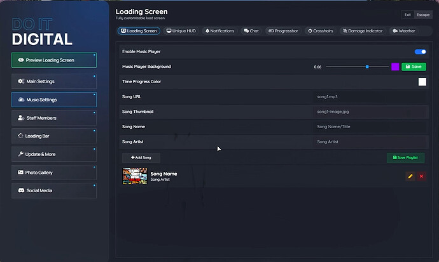439x262 pixels.
Task: Switch to the Unique HUD tab
Action: pos(181,31)
